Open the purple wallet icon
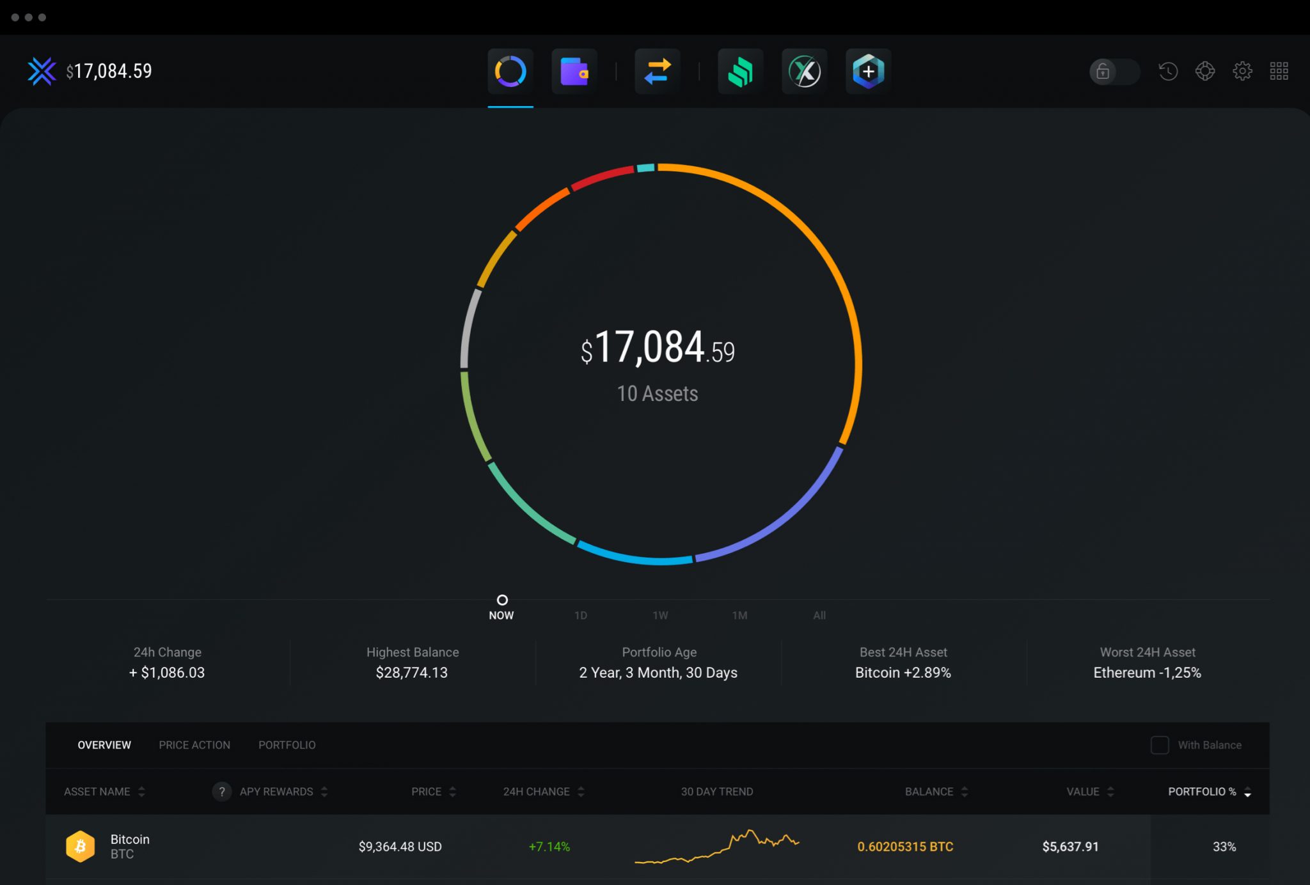Image resolution: width=1310 pixels, height=885 pixels. 574,71
